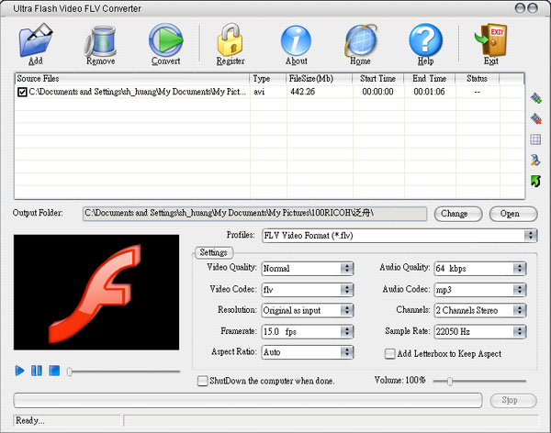This screenshot has height=433, width=551.
Task: Click the Exit door icon
Action: click(x=490, y=40)
